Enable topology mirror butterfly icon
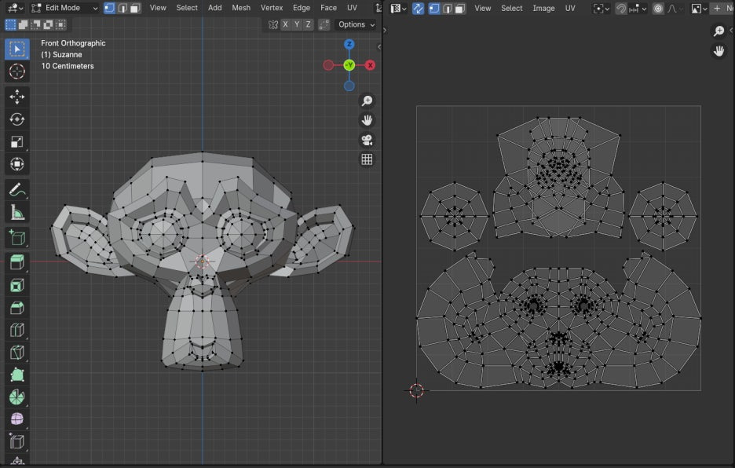Viewport: 735px width, 468px height. (272, 24)
